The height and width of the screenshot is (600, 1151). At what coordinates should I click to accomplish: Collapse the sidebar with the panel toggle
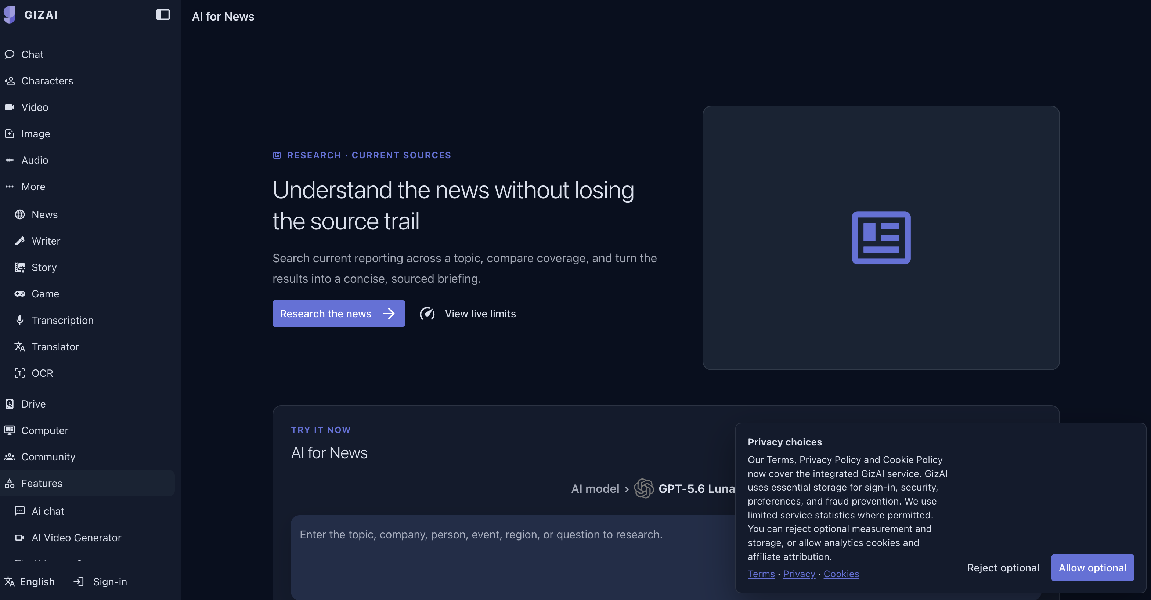point(163,15)
